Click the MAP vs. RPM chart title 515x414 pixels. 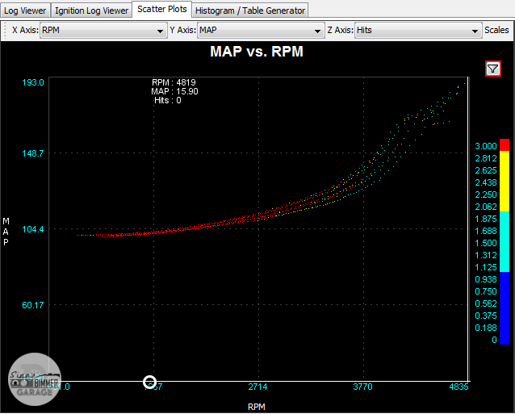(257, 52)
